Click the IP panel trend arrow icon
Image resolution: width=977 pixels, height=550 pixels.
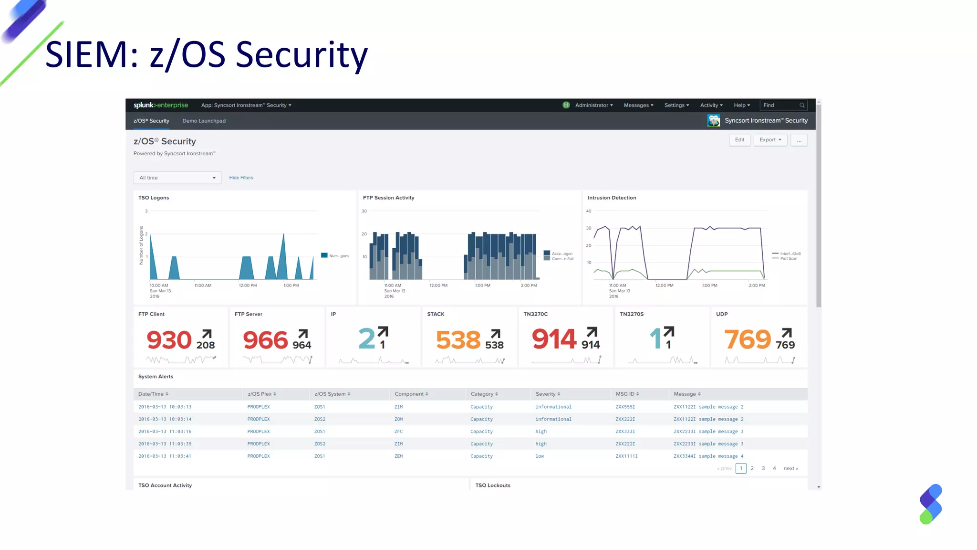383,331
